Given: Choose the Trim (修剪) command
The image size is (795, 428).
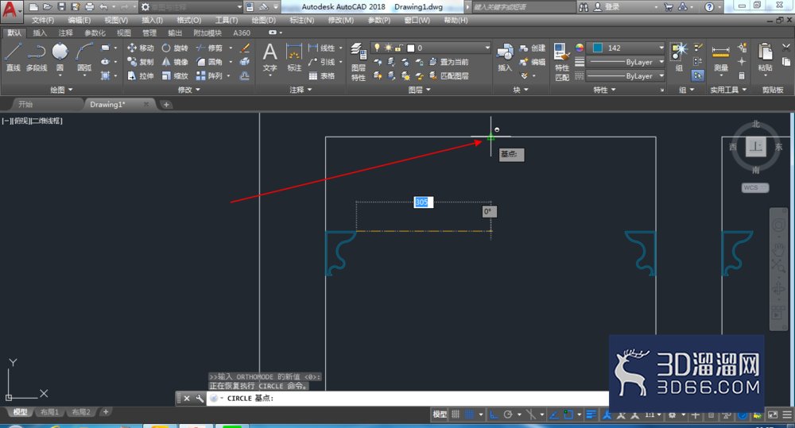Looking at the screenshot, I should (209, 48).
